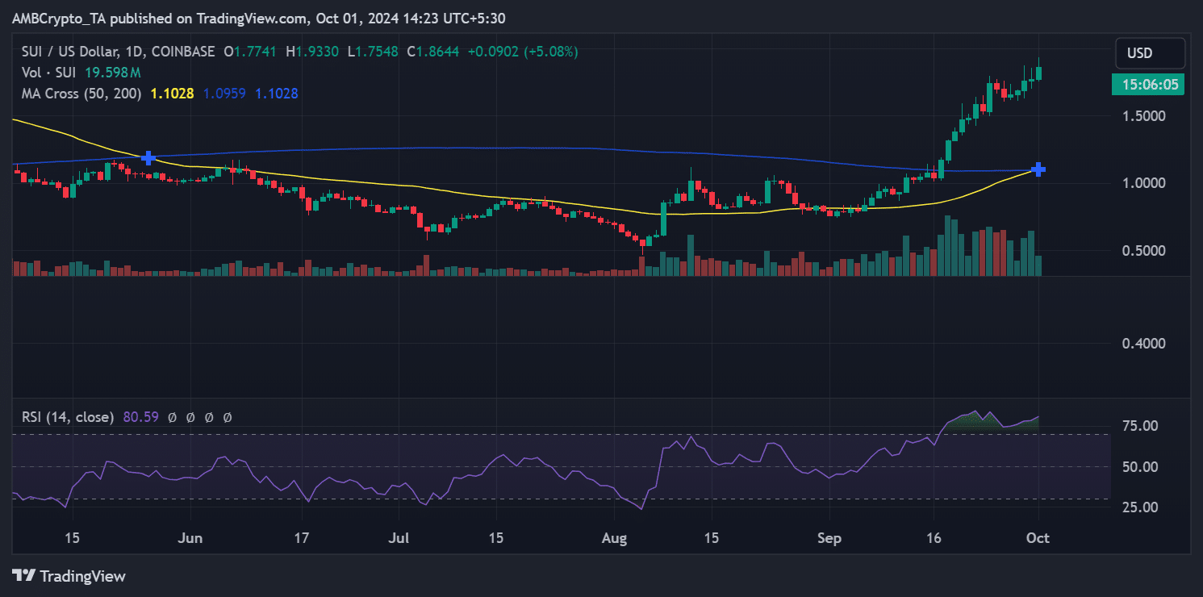
Task: Click the change value +0.0902 (+5.08%)
Action: [x=522, y=52]
